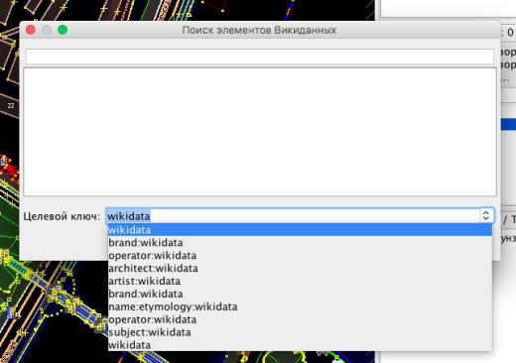
Task: Click inside the empty search results list
Action: tap(260, 132)
